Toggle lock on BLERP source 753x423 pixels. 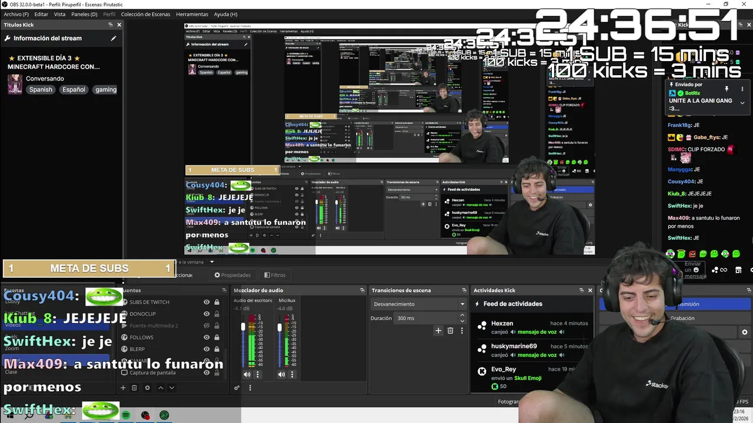coord(216,349)
